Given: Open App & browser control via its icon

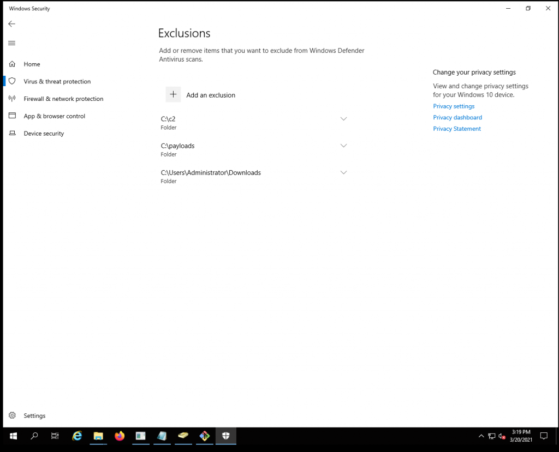Looking at the screenshot, I should pyautogui.click(x=11, y=116).
